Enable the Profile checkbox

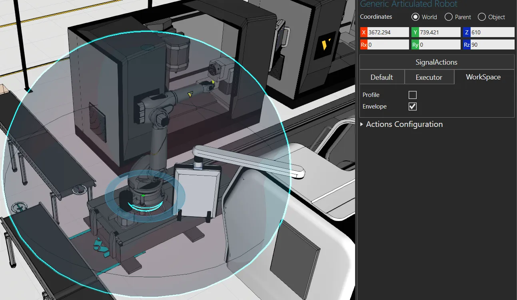[x=413, y=95]
